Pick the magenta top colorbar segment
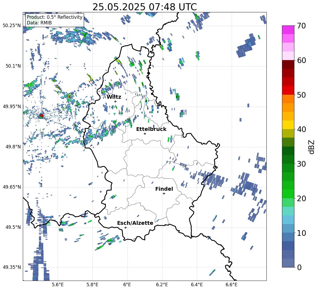This screenshot has height=290, width=318. (x=288, y=30)
